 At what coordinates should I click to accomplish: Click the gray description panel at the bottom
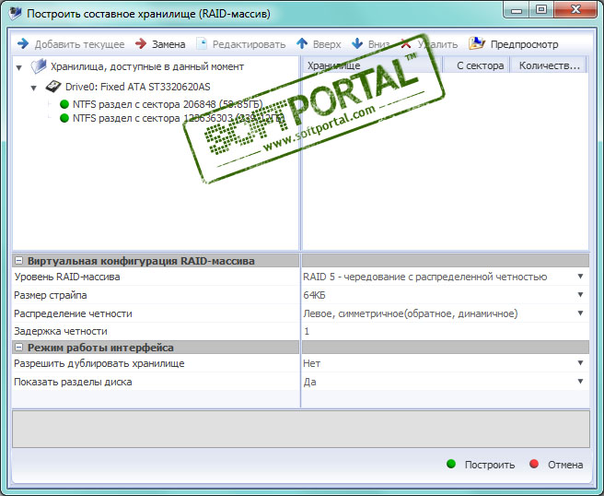click(x=301, y=429)
